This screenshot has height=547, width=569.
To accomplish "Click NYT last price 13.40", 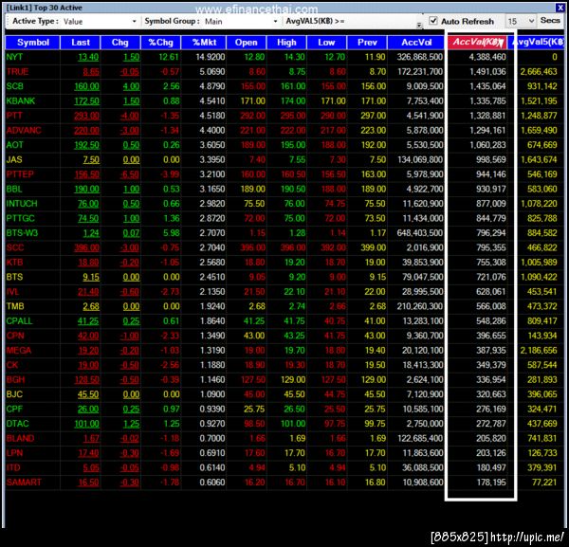I will click(88, 57).
